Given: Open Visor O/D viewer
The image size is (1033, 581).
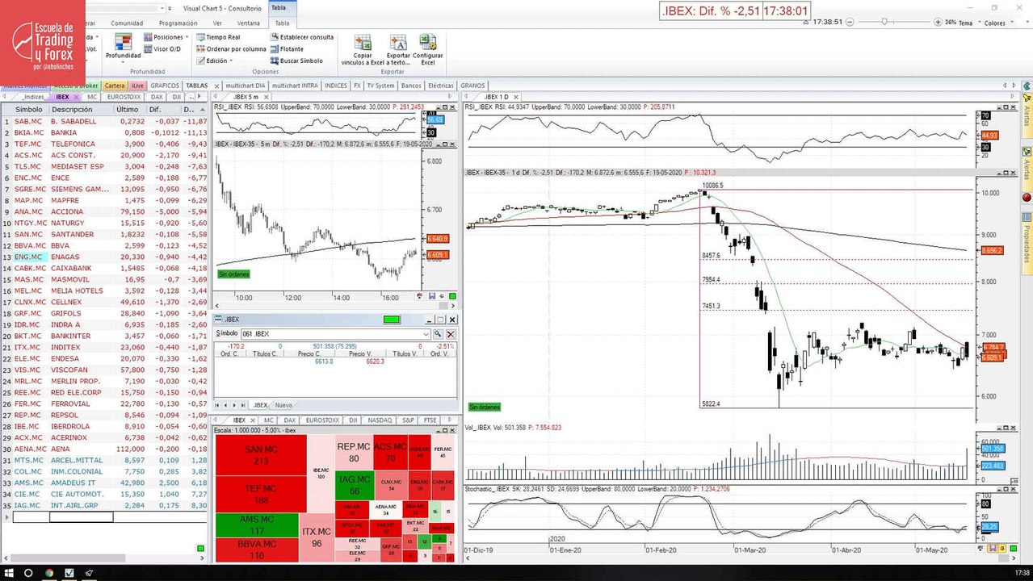Looking at the screenshot, I should pos(162,49).
